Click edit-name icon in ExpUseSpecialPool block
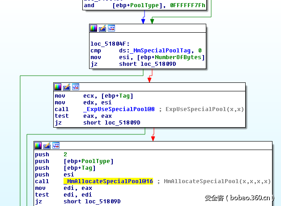 pos(67,86)
